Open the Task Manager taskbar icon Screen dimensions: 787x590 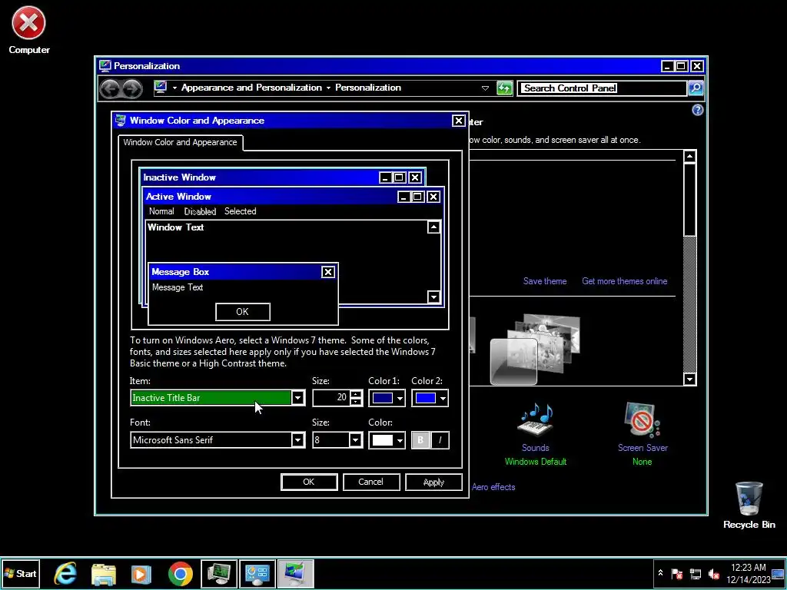219,573
